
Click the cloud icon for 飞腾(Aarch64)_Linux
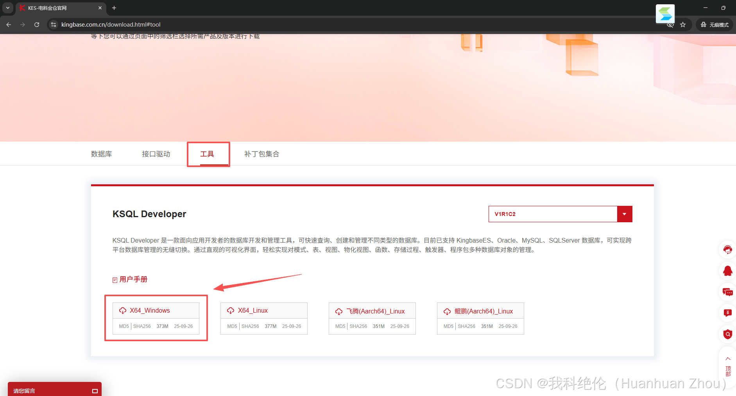click(x=339, y=311)
